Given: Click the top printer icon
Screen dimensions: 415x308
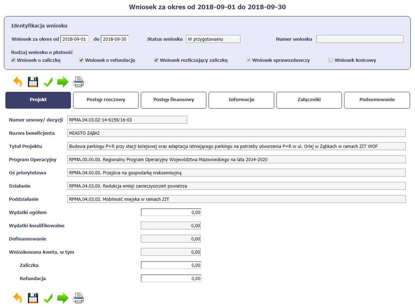Looking at the screenshot, I should 78,82.
